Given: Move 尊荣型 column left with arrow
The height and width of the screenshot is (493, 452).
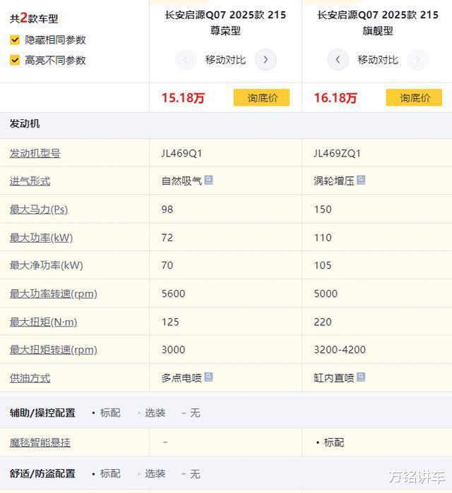Looking at the screenshot, I should [x=186, y=59].
